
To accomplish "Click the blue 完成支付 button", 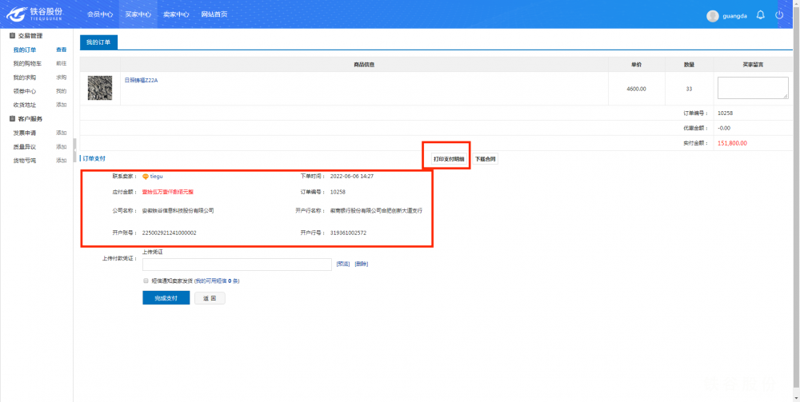I will (x=166, y=298).
